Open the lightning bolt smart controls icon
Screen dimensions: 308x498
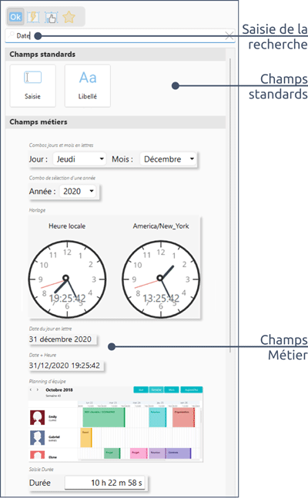(33, 17)
